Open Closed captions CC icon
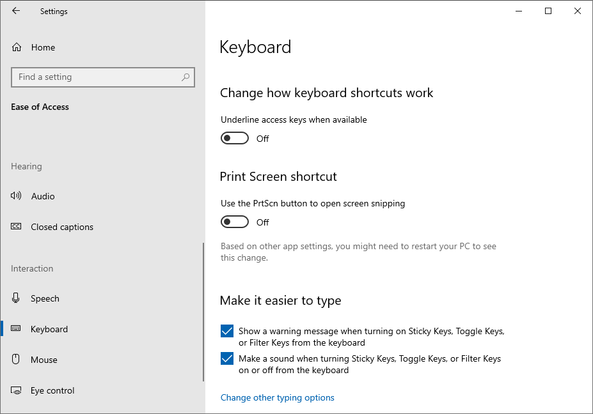The image size is (593, 414). 16,226
